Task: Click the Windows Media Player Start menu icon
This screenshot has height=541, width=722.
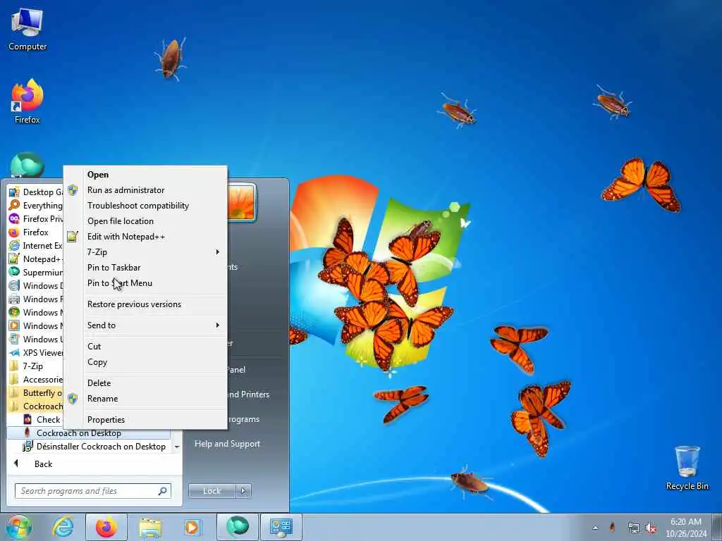Action: pos(14,325)
